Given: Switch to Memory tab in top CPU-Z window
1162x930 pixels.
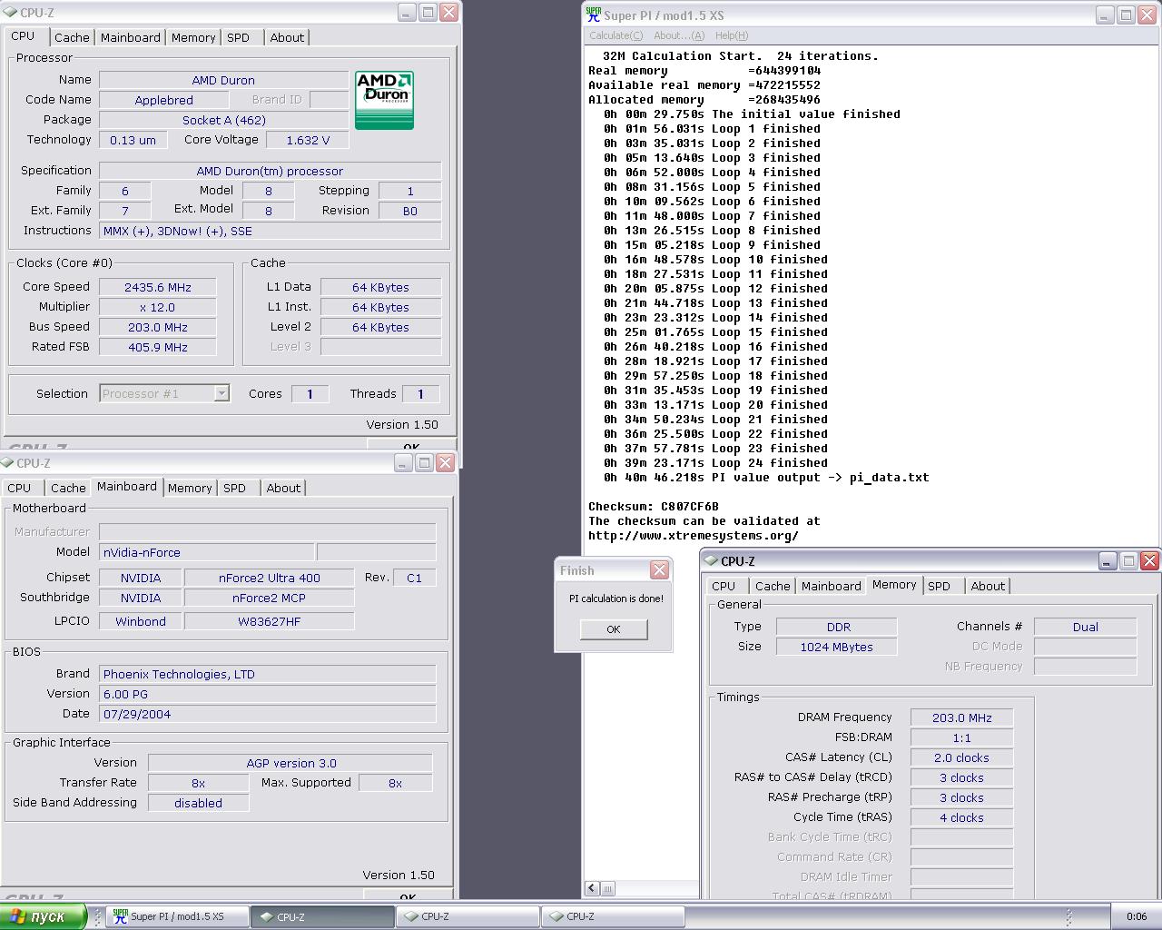Looking at the screenshot, I should 193,37.
